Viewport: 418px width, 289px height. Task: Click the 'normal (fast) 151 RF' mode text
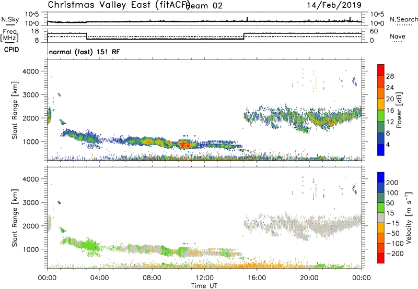point(84,52)
